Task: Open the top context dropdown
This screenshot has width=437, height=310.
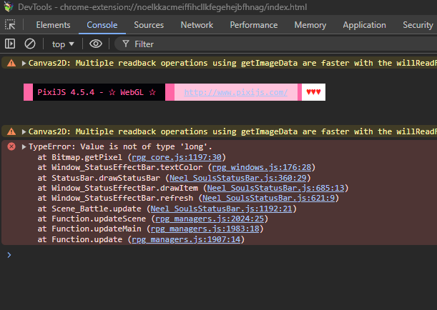Action: click(63, 44)
